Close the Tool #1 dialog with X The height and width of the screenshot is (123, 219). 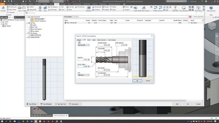pos(152,36)
